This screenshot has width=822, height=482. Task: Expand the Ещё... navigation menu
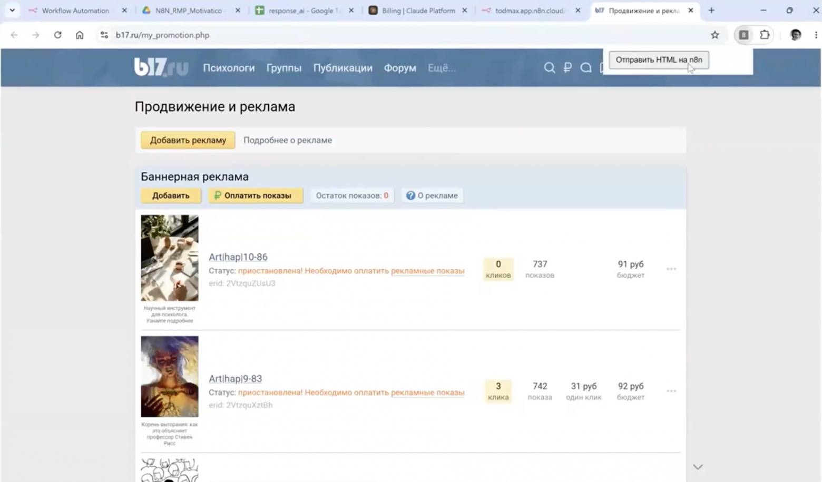point(442,68)
